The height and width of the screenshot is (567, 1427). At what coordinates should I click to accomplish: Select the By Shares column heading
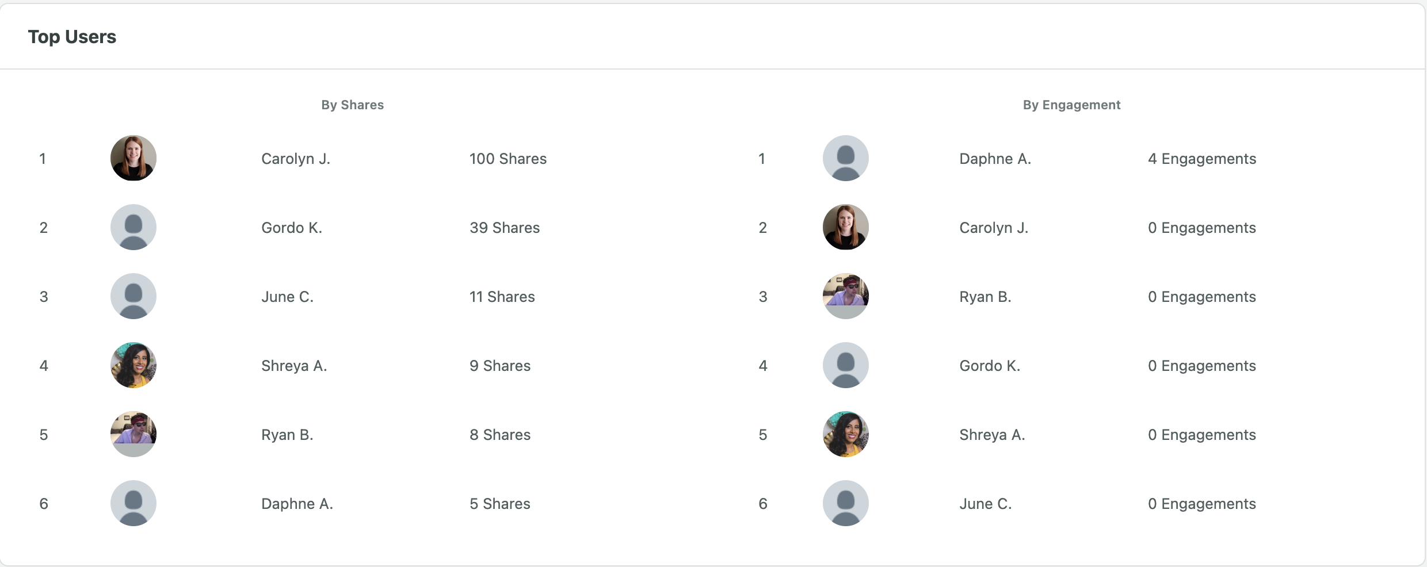click(353, 105)
